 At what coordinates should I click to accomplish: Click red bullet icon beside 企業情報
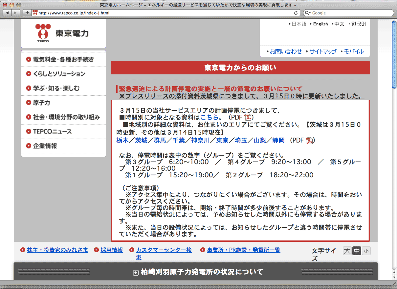coord(29,146)
